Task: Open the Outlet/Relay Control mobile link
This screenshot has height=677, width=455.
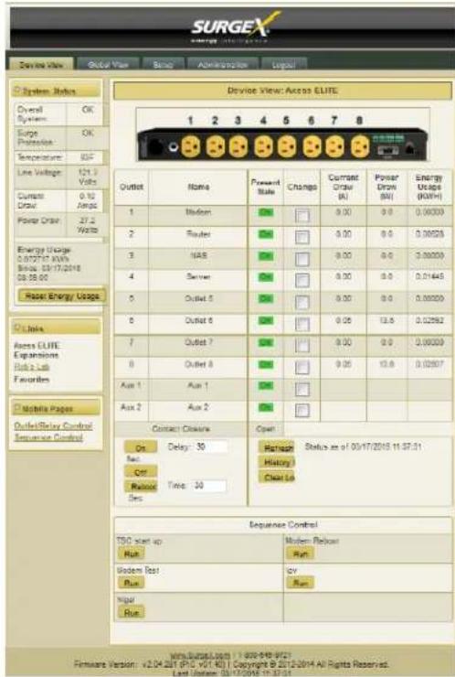Action: 53,425
